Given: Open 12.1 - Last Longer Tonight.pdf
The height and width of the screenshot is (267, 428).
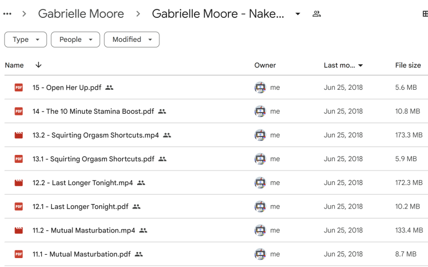Looking at the screenshot, I should 80,206.
